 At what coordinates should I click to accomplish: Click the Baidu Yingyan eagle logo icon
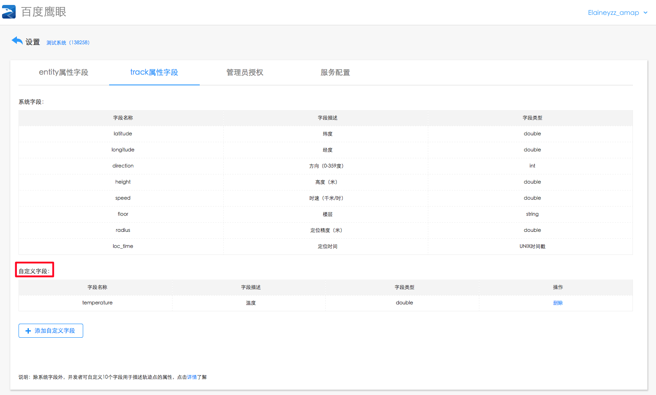(x=9, y=12)
